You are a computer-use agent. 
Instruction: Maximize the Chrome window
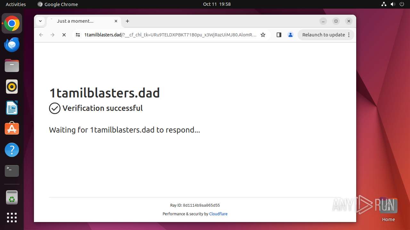tap(336, 21)
